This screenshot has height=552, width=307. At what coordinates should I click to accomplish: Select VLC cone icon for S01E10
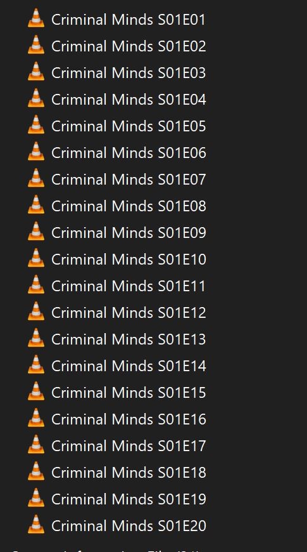36,258
